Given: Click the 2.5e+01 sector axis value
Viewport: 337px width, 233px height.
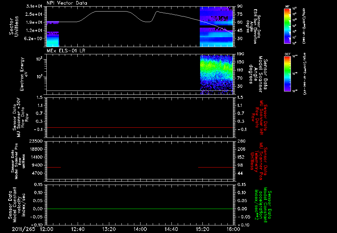Looking at the screenshot, I should click(34, 14).
